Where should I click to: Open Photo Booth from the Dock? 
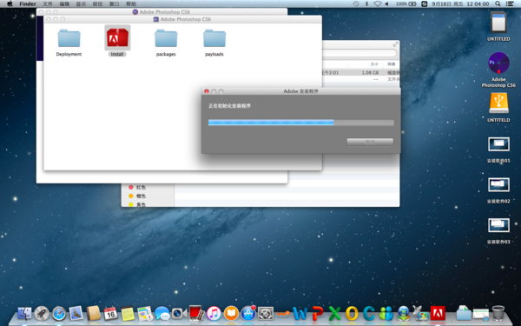click(196, 313)
